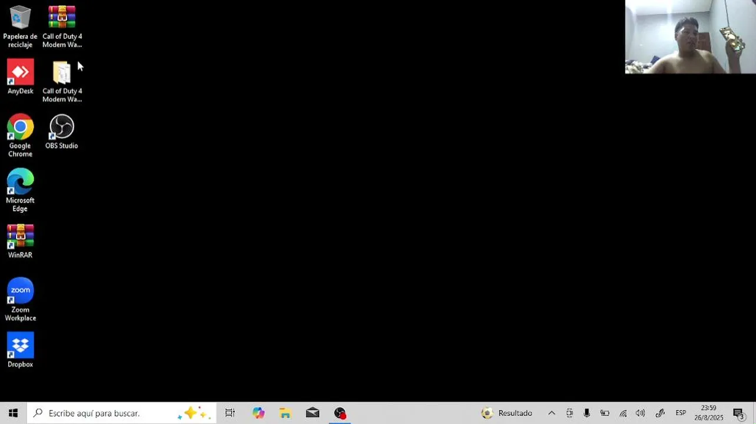Screen dimensions: 756x424
Task: Click the microphone tray icon
Action: (587, 413)
